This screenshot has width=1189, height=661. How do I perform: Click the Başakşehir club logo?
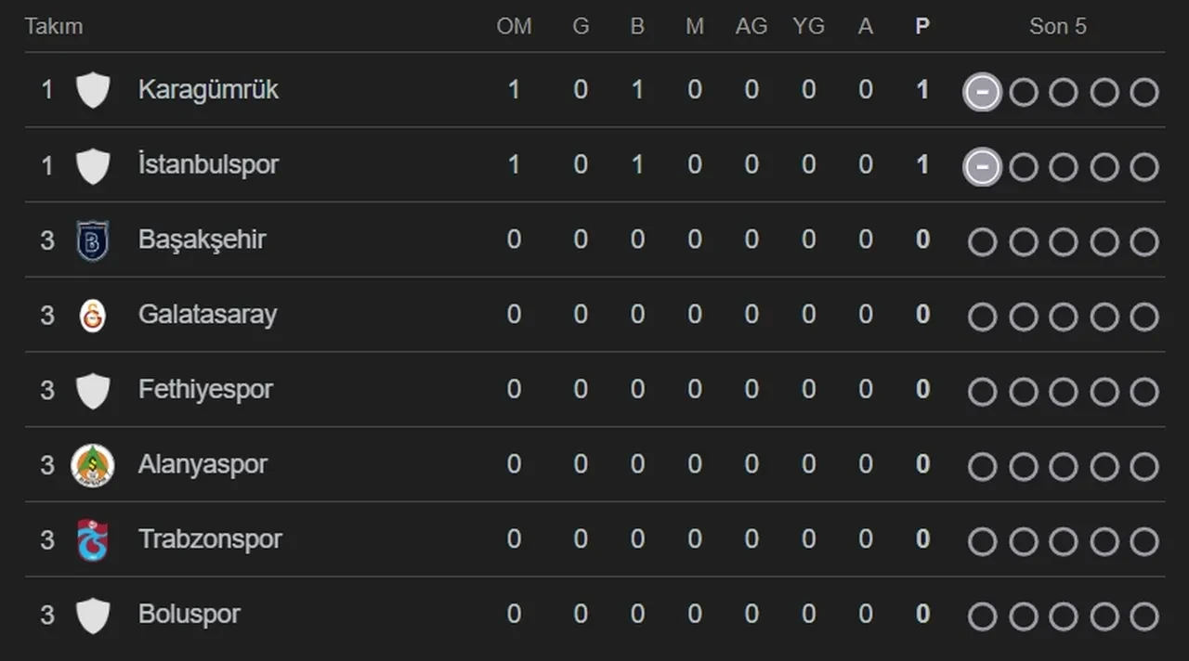point(93,240)
